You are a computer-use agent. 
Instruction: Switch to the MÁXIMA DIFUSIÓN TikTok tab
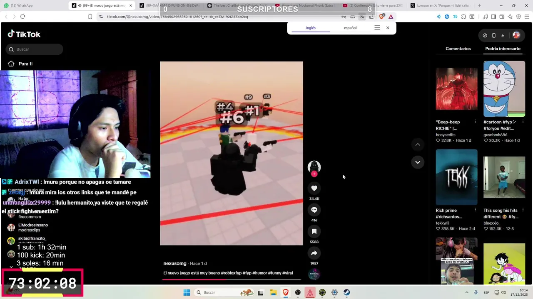click(x=170, y=5)
